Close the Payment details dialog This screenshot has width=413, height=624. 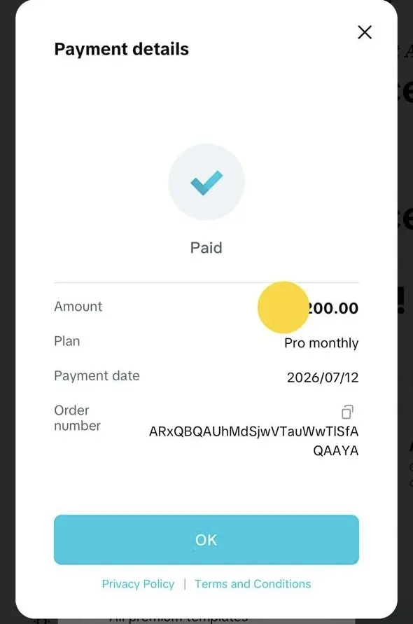click(365, 32)
